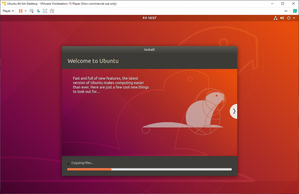Click the Install window title
This screenshot has height=194, width=299.
coord(149,50)
